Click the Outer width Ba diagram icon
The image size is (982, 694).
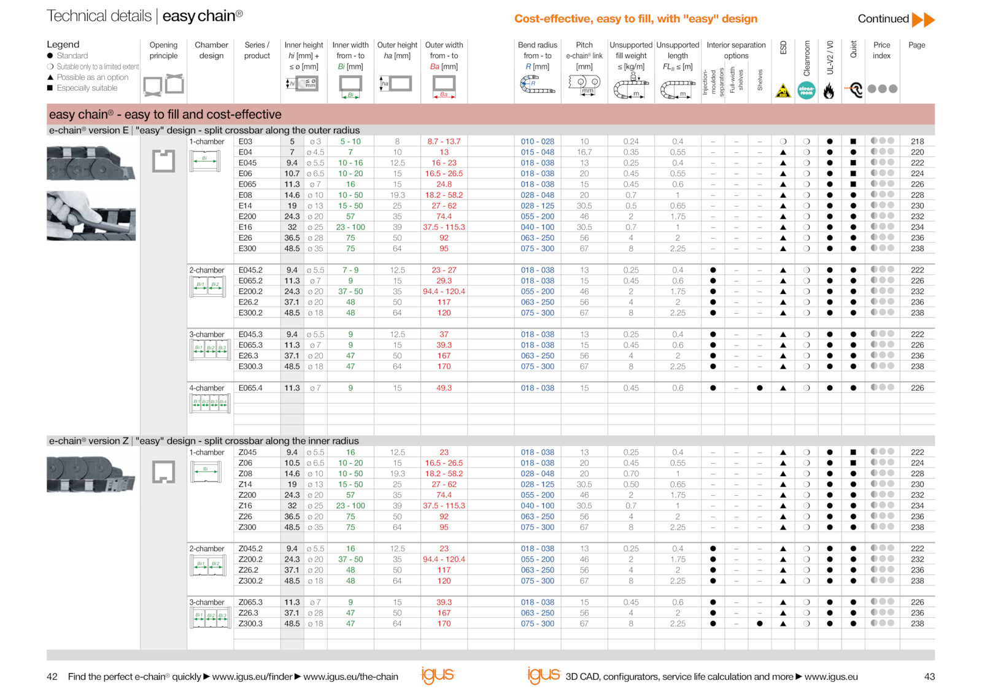tap(444, 87)
